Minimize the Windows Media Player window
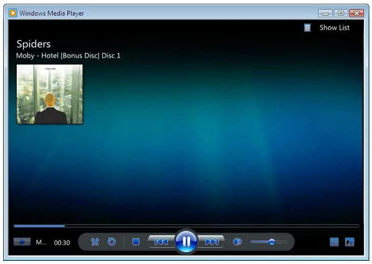This screenshot has width=372, height=264. 325,13
